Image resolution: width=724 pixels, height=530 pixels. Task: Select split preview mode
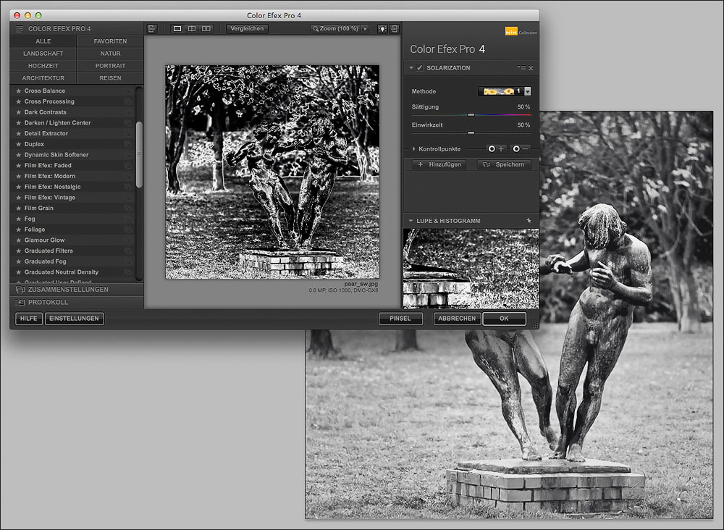pos(192,29)
